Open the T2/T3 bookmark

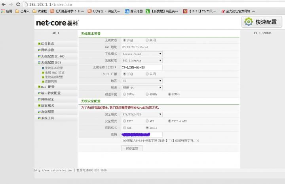tap(199, 11)
